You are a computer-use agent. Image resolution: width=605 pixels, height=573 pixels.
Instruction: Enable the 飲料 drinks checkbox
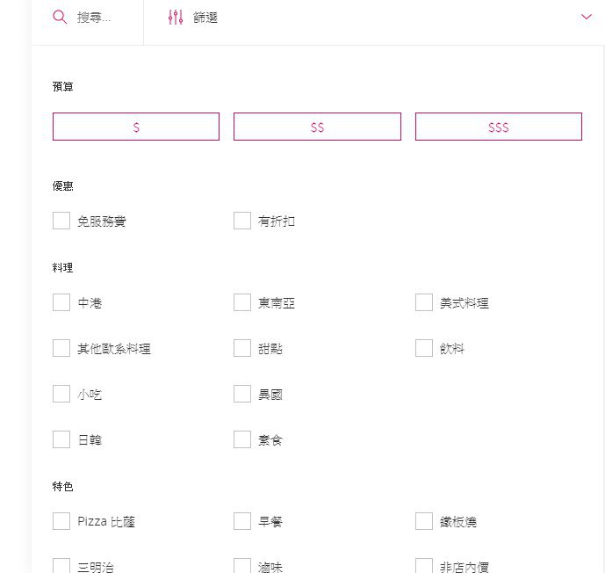[424, 348]
